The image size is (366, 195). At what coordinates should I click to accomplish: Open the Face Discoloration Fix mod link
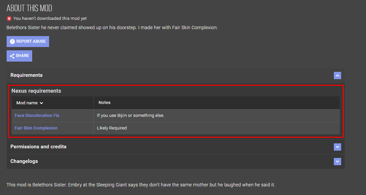(37, 116)
